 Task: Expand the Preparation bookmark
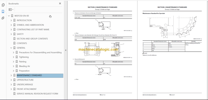(x=13, y=71)
